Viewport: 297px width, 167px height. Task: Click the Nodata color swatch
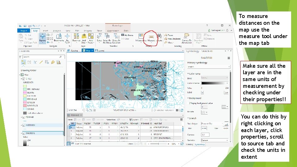(x=204, y=112)
